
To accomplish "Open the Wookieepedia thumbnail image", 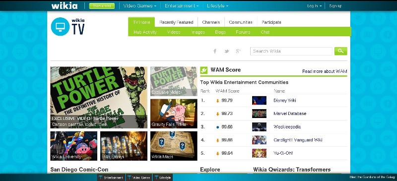I will pos(259,127).
